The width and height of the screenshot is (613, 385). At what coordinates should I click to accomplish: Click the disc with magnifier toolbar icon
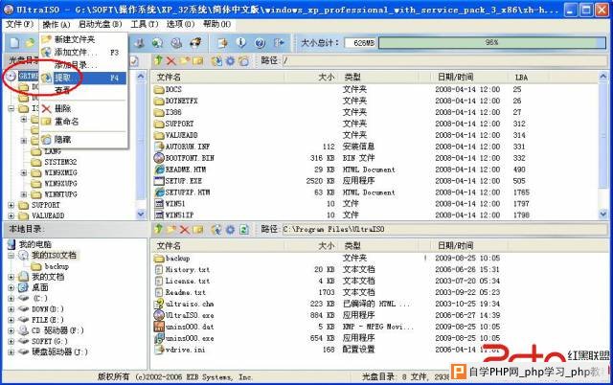(x=176, y=42)
